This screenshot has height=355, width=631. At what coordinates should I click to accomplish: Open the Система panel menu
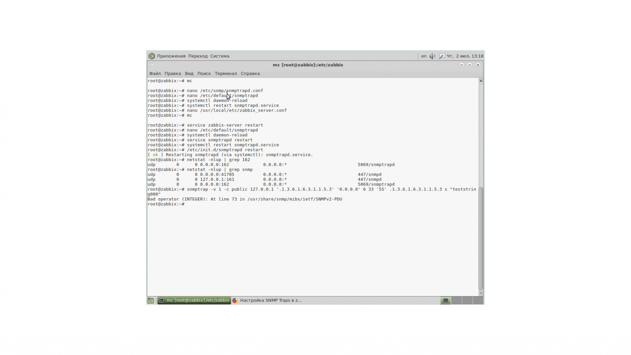tap(220, 56)
